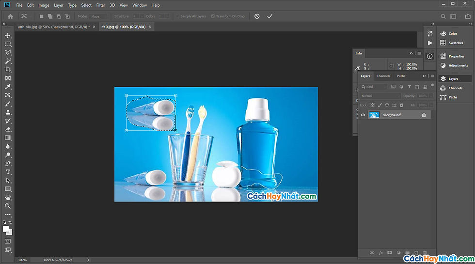This screenshot has width=475, height=264.
Task: Open the Structure value dropdown
Action: point(138,16)
